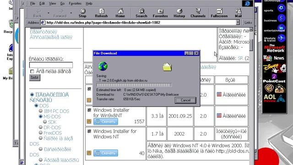Click package icon in Windows NT row
293x165 pixels.
point(89,153)
